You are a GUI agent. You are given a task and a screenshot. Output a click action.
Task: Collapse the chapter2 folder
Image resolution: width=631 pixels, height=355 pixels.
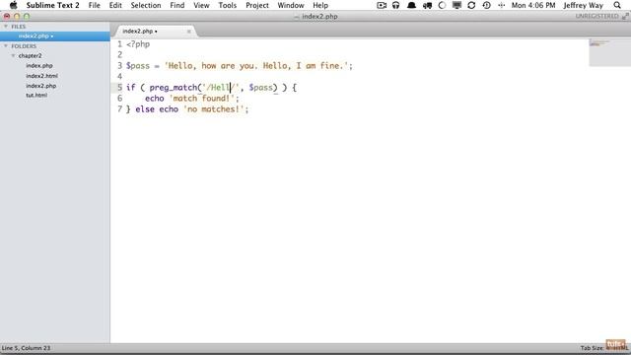(x=13, y=55)
